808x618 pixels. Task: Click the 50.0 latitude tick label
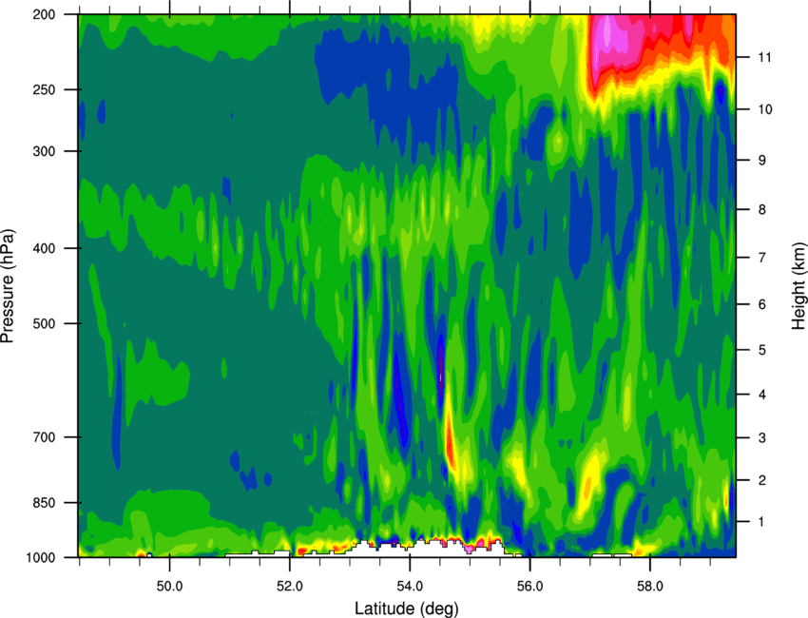(170, 587)
